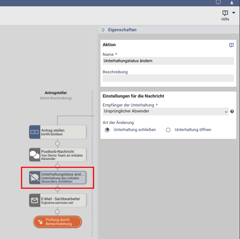Open help icon in Aktion panel
This screenshot has width=240, height=239.
pyautogui.click(x=231, y=45)
